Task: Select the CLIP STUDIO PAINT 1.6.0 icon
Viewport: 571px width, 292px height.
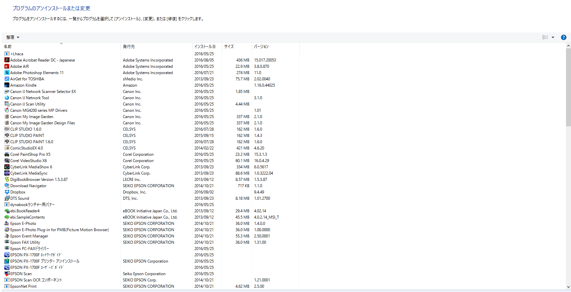Action: click(7, 142)
